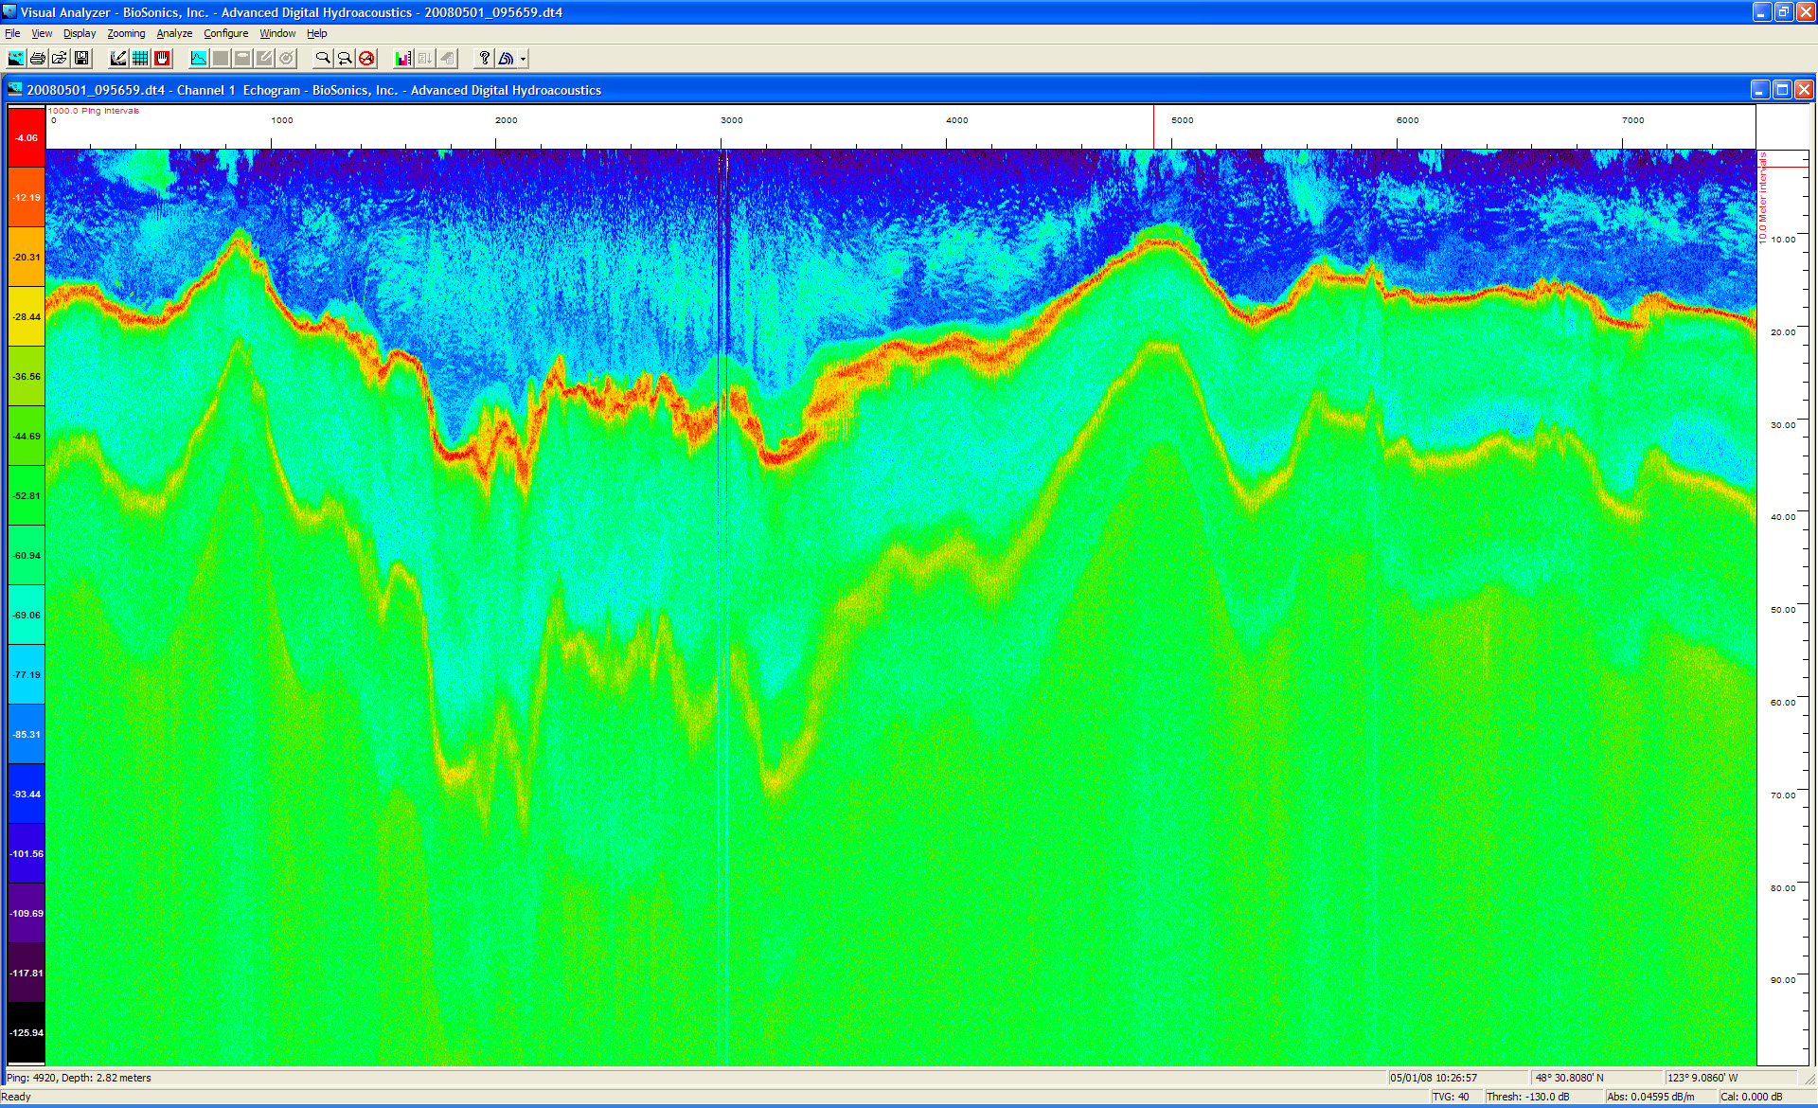
Task: Click the magnifier zoom icon
Action: pyautogui.click(x=323, y=59)
